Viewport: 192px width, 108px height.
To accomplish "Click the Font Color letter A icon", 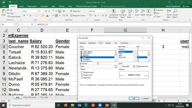I will [47, 16].
